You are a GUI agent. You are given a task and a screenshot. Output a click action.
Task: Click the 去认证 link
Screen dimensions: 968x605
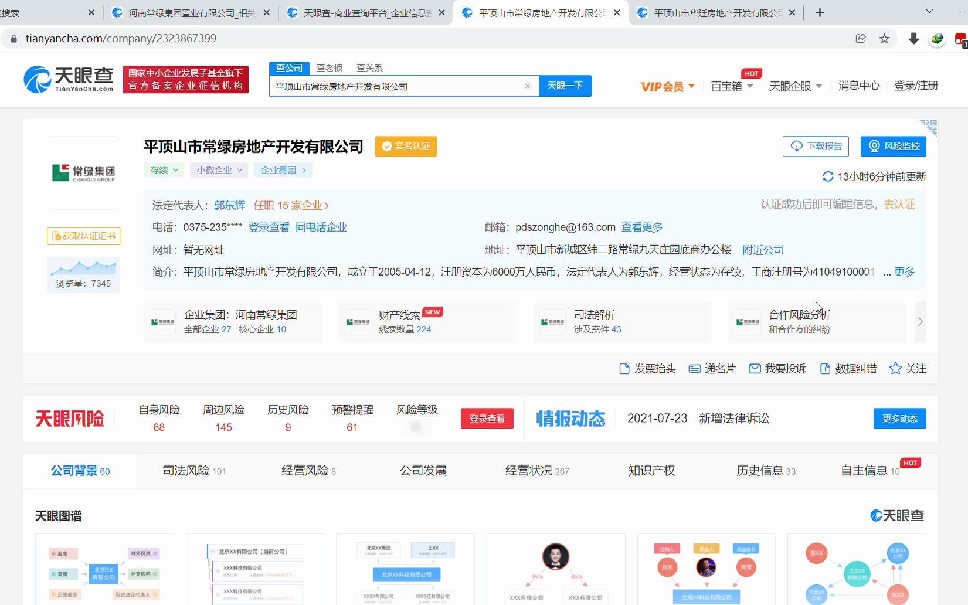pyautogui.click(x=899, y=205)
